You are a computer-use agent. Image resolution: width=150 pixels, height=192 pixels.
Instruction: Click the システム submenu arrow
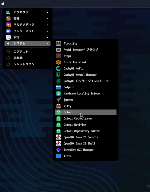coord(47,43)
